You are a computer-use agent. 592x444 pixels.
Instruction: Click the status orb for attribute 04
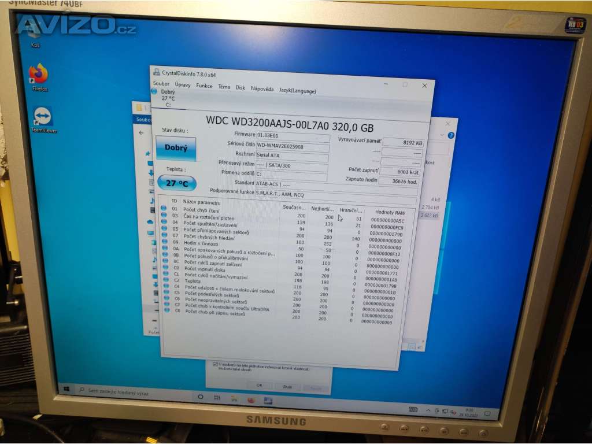[x=164, y=221]
